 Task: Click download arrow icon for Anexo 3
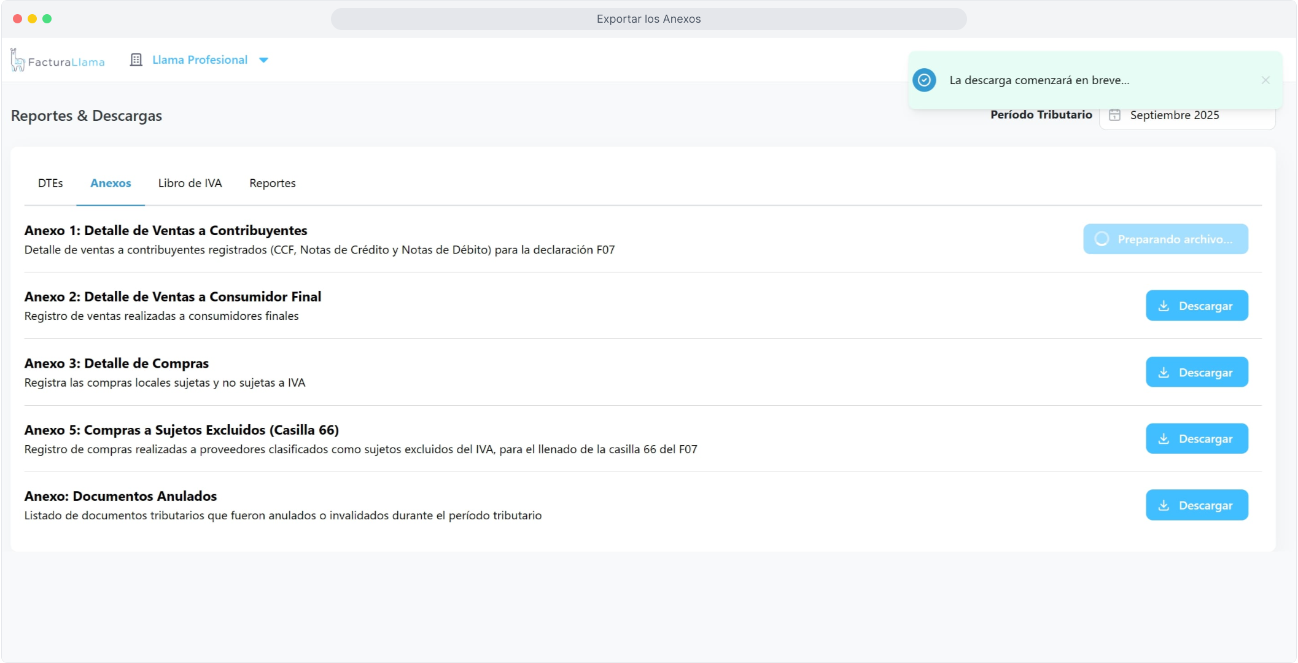1164,373
